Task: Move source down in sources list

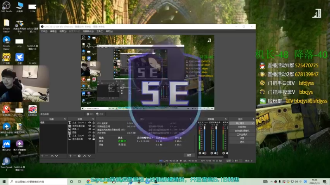Action: 89,156
